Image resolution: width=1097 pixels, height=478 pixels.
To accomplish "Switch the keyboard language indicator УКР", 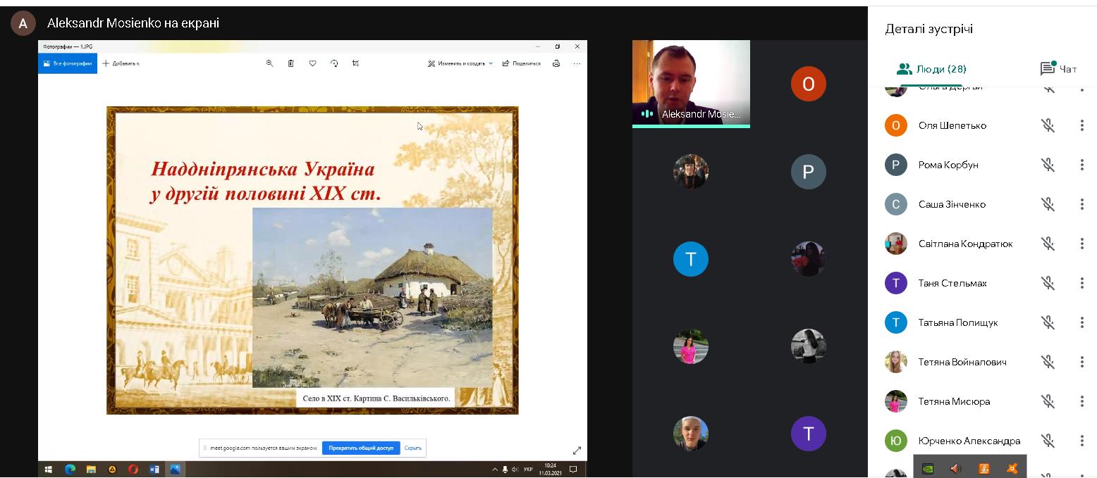I will tap(528, 469).
